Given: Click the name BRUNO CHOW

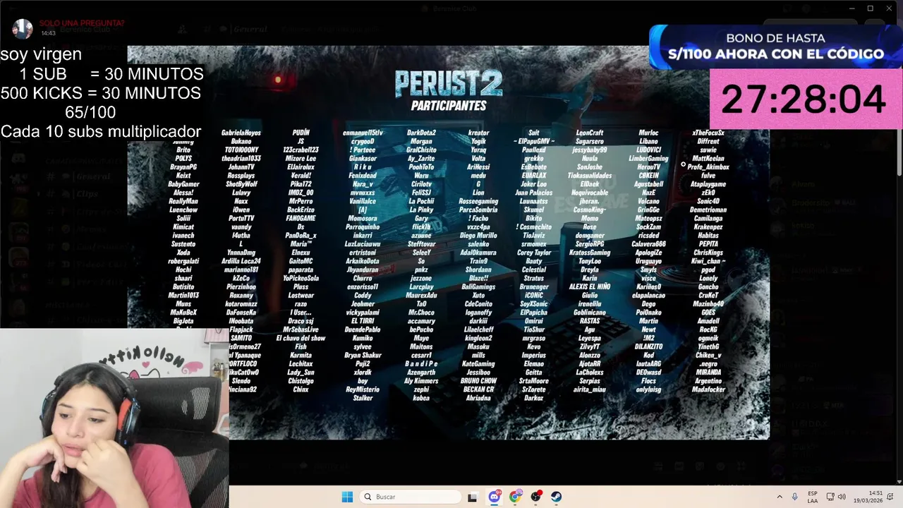Looking at the screenshot, I should click(x=478, y=381).
